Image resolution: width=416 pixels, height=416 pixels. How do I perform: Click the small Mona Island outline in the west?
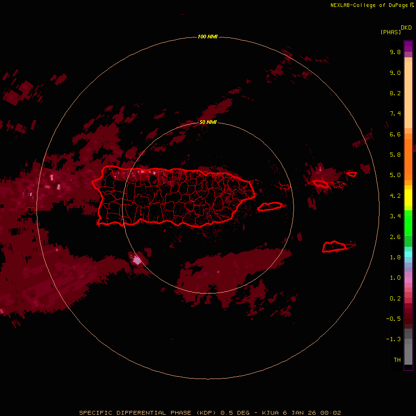tap(31, 211)
